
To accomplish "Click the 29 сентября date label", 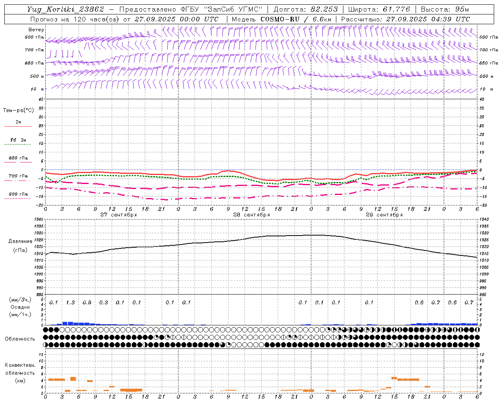I will pyautogui.click(x=384, y=215).
